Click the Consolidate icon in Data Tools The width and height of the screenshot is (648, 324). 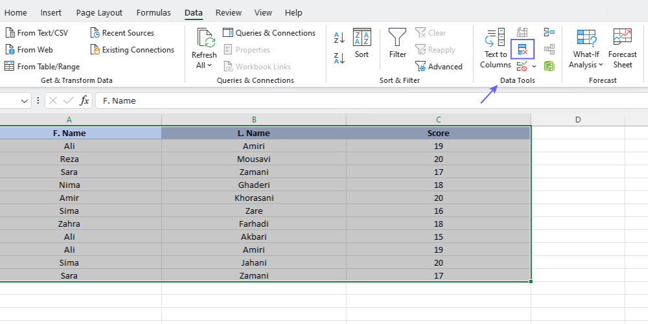click(x=549, y=32)
